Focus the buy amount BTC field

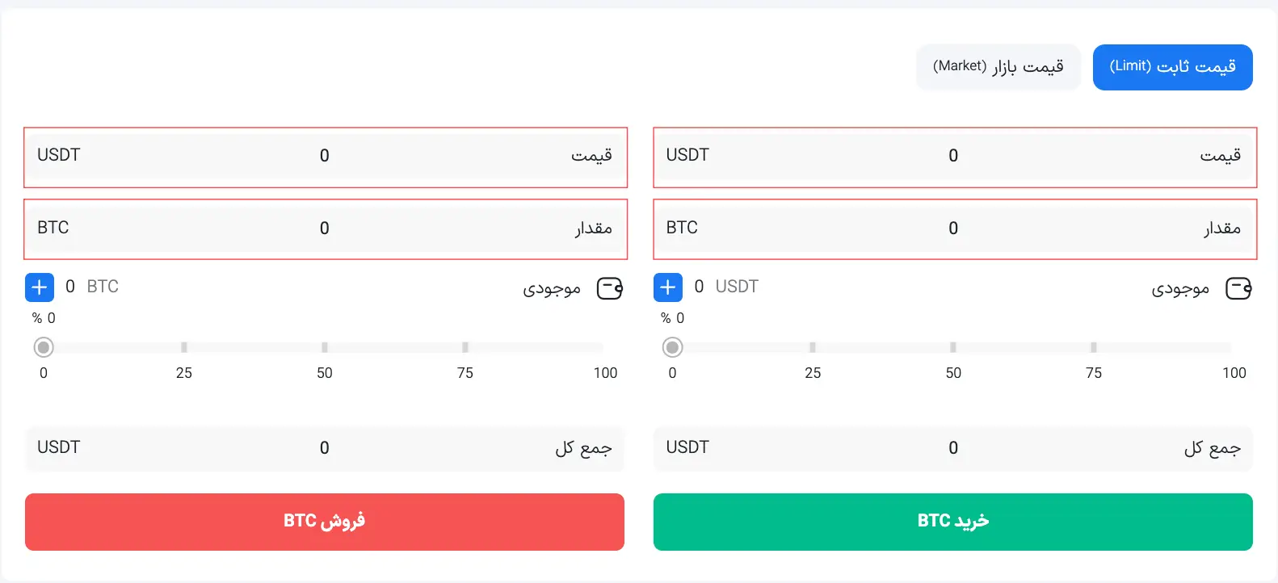[953, 229]
